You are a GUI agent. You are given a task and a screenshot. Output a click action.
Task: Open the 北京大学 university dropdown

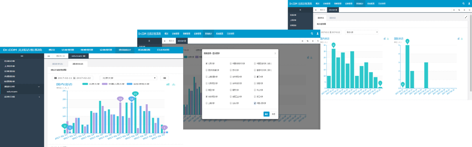128,78
